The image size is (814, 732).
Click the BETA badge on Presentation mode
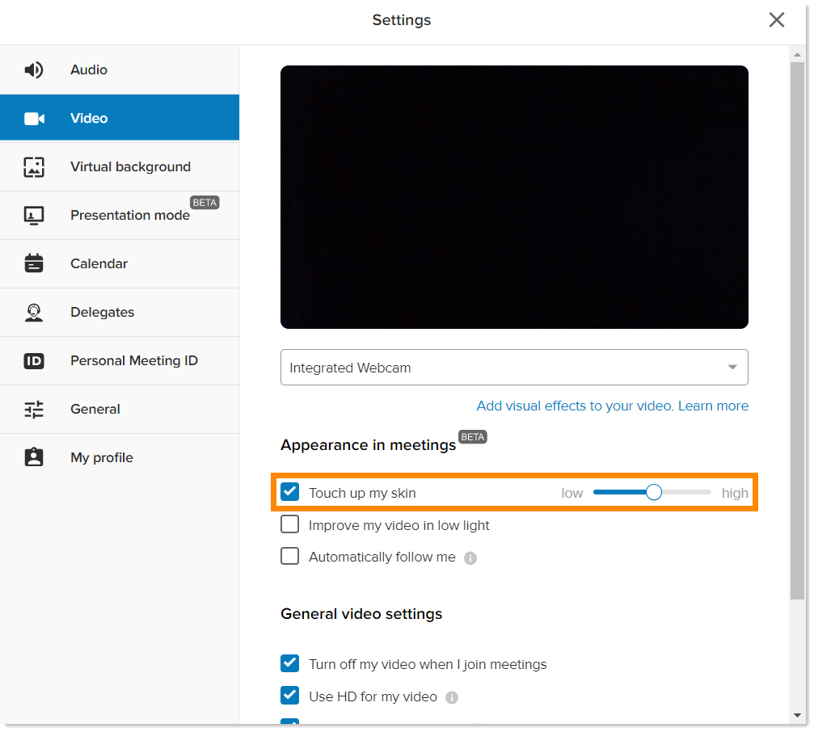coord(205,202)
